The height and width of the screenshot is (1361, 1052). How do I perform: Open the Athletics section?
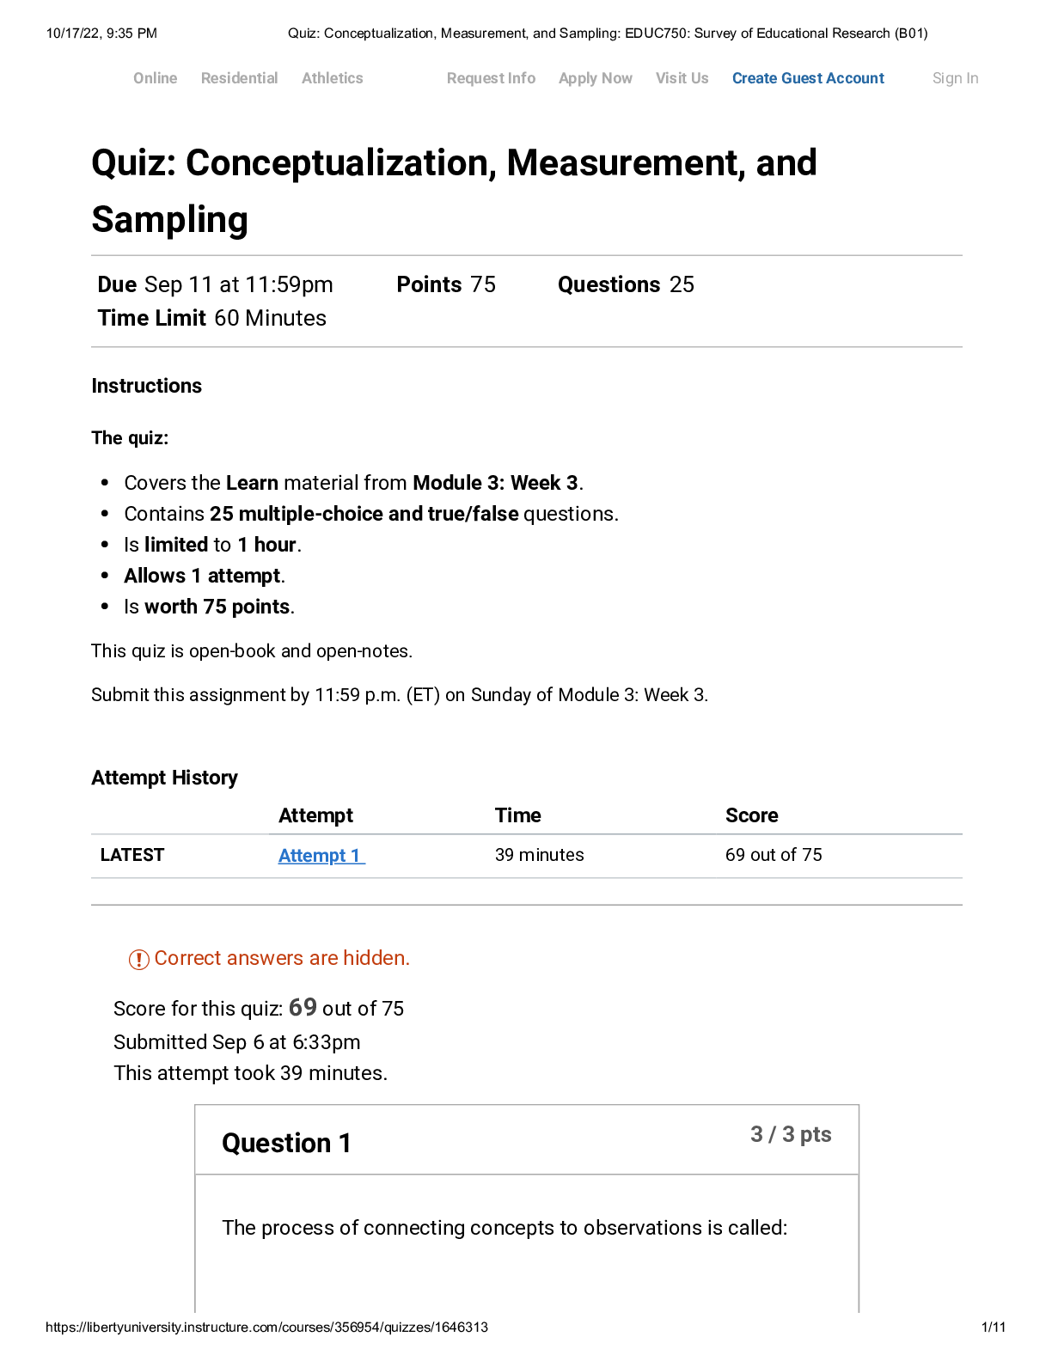click(x=333, y=78)
